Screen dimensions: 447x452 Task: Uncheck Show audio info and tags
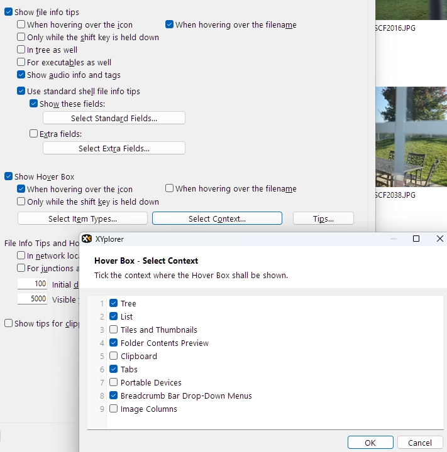pyautogui.click(x=21, y=75)
